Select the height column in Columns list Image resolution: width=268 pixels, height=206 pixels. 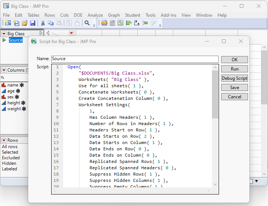14,103
